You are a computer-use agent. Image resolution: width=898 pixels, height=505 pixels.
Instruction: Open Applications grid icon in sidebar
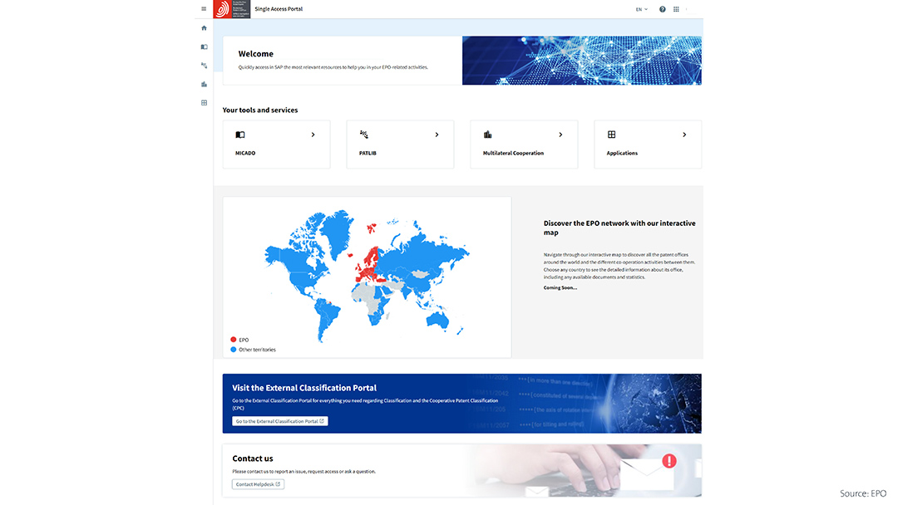(x=204, y=103)
